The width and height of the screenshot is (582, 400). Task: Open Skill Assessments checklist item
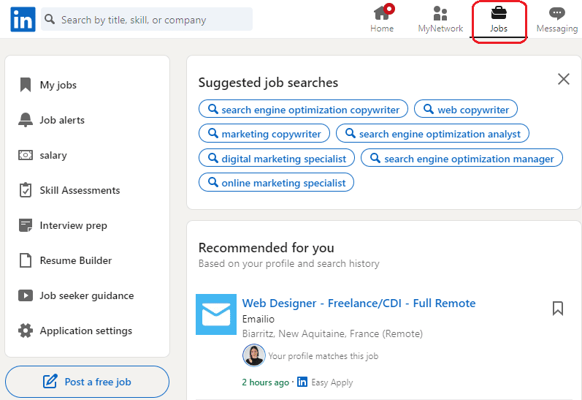[69, 190]
